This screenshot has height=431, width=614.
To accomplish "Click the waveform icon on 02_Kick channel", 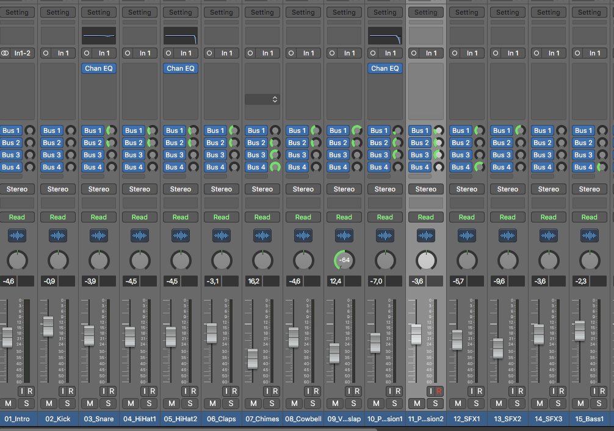I will click(58, 236).
